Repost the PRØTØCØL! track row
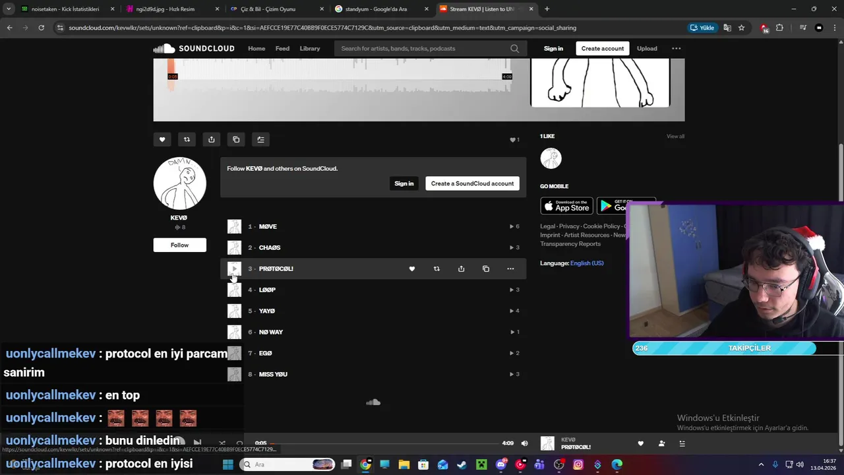 [437, 269]
